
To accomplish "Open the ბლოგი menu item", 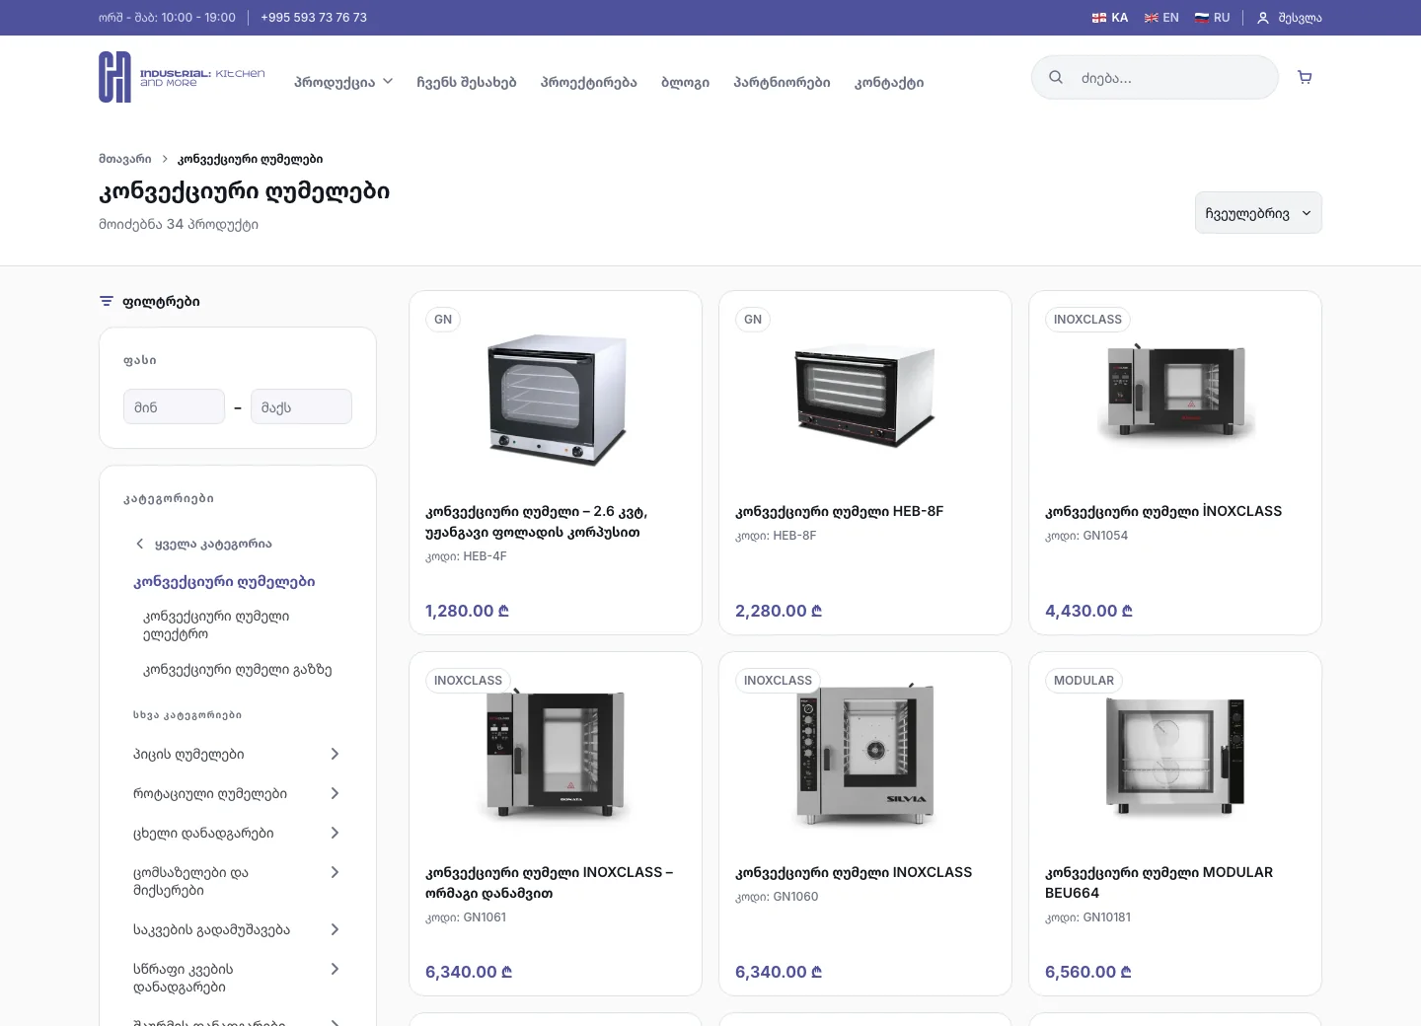I will click(x=685, y=82).
